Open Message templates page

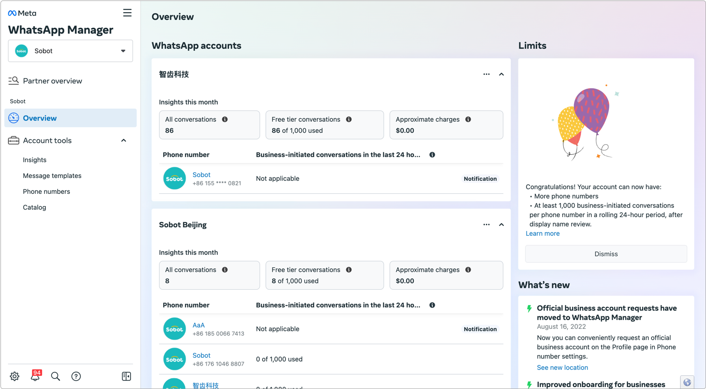(x=52, y=176)
